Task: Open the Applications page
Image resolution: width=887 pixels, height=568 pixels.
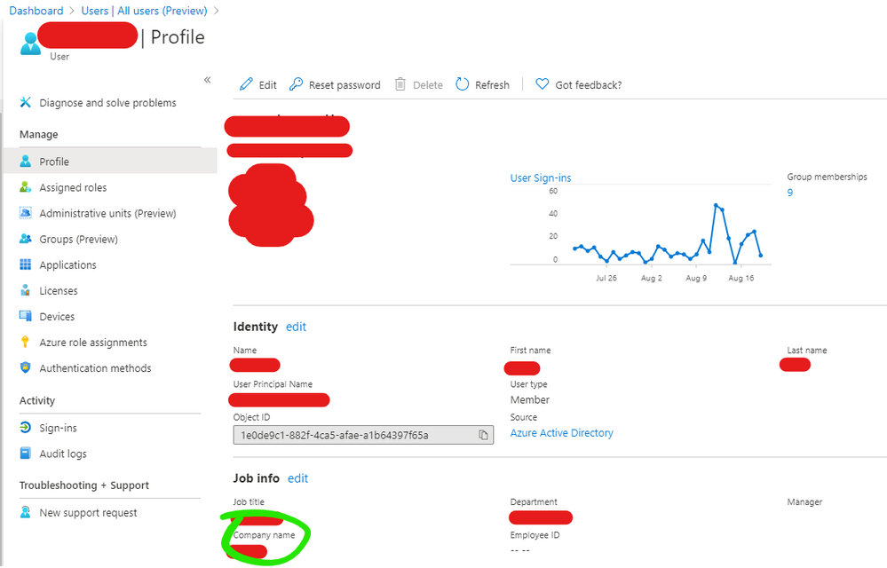Action: (x=67, y=265)
